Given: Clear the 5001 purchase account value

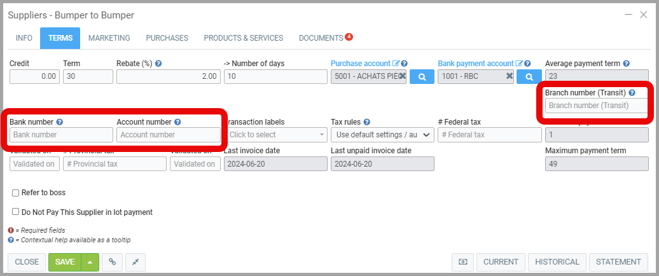Looking at the screenshot, I should (402, 76).
